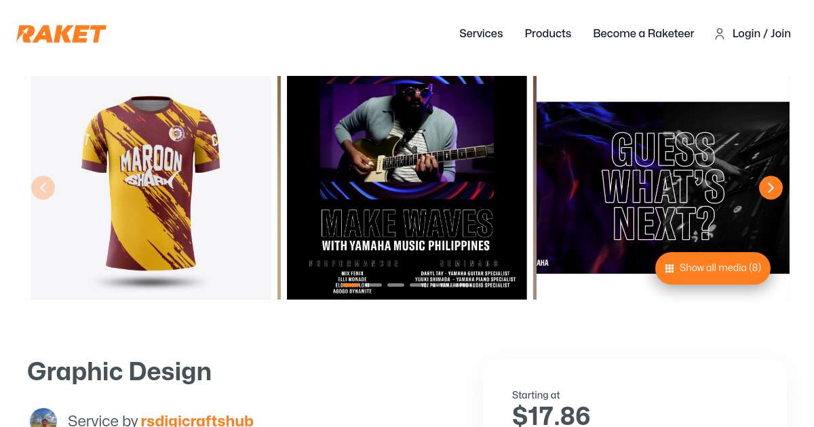Open the rsdigicraftshub profile avatar
The height and width of the screenshot is (427, 814).
(43, 418)
